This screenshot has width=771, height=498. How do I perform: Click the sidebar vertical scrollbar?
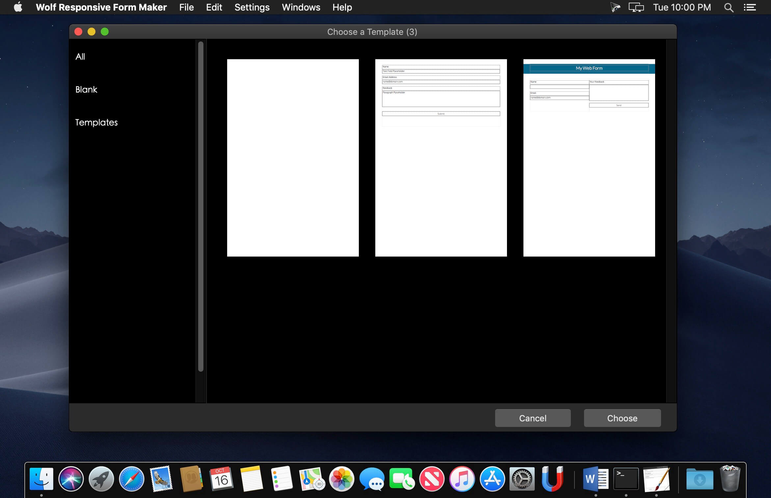200,206
